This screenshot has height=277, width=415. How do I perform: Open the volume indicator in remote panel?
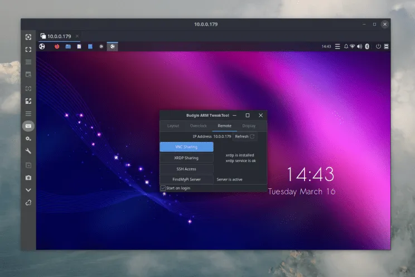coord(360,46)
